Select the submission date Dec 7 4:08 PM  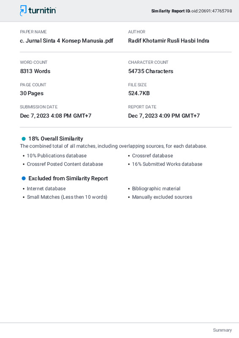[x=55, y=116]
